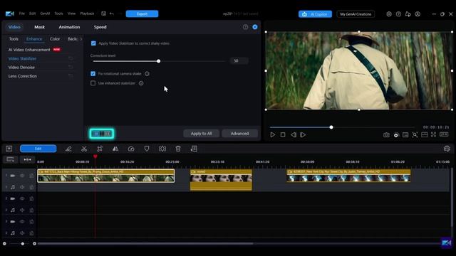Click the scissors split tool
456x256 pixels.
[x=84, y=149]
